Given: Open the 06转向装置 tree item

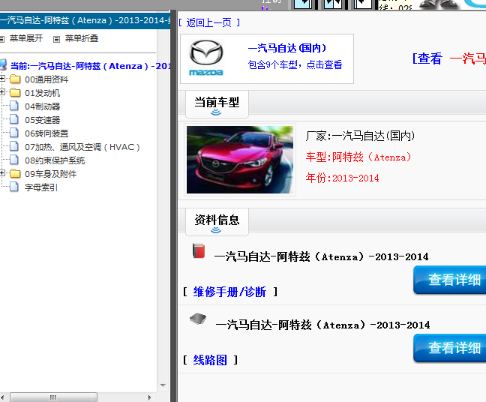Looking at the screenshot, I should point(46,133).
